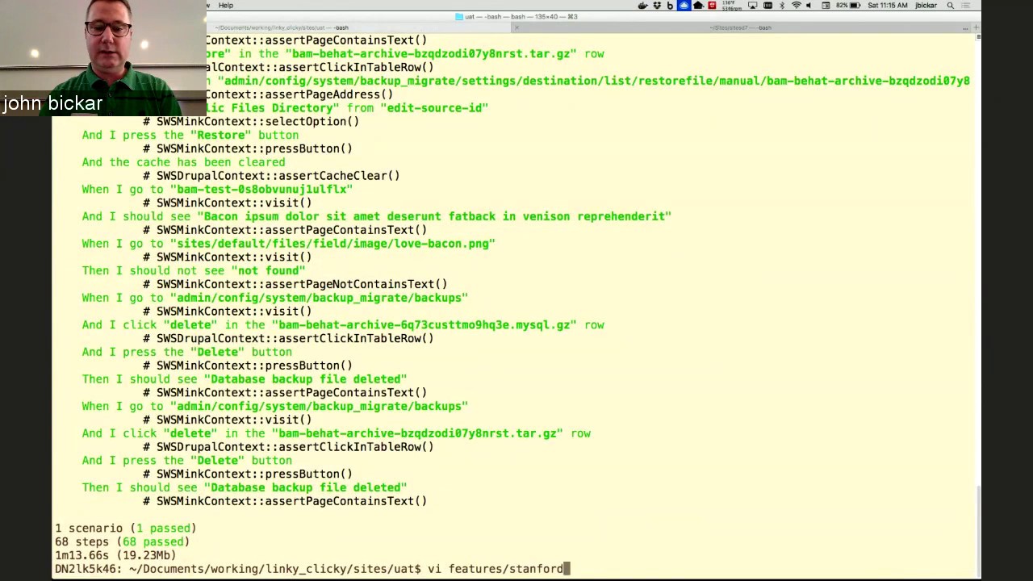Screen dimensions: 1033x581
Task: Click "bam-test-0s8obvunuj1ulflx" text
Action: pyautogui.click(x=261, y=190)
